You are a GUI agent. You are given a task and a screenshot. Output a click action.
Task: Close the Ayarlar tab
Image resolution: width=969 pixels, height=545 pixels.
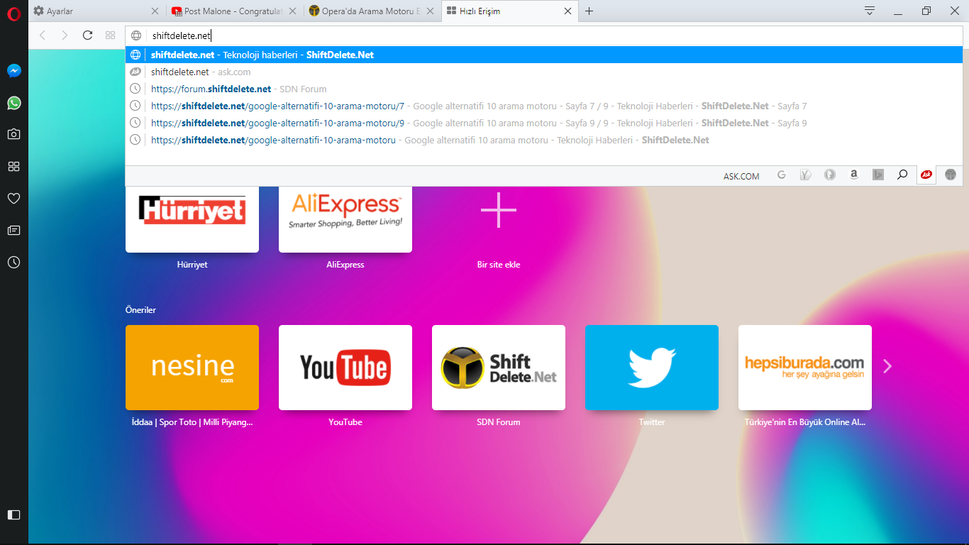coord(155,11)
